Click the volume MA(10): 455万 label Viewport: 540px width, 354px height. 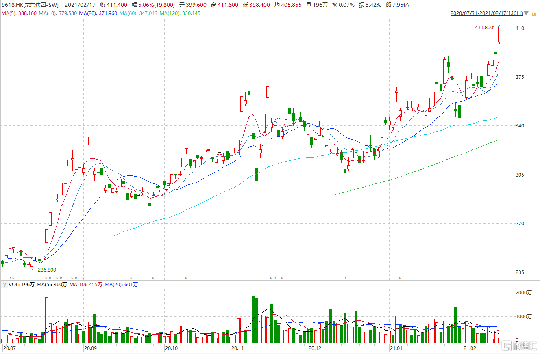86,285
